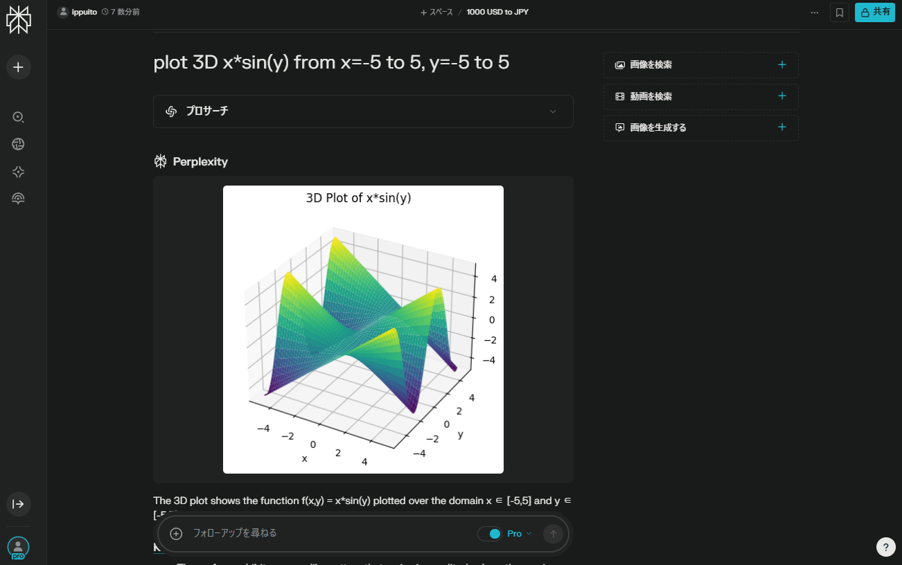
Task: Open the Discover globe icon
Action: click(x=18, y=144)
